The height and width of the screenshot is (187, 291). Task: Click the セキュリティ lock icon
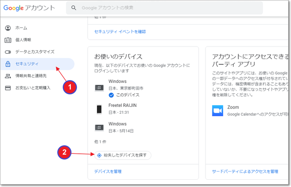(x=8, y=64)
